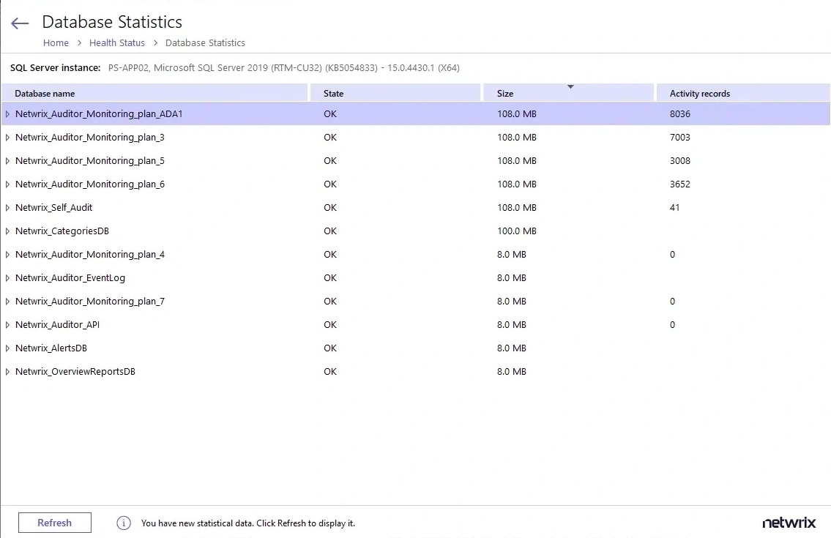Expand the Netwrix_Auditor_EventLog row
831x538 pixels.
(x=8, y=277)
